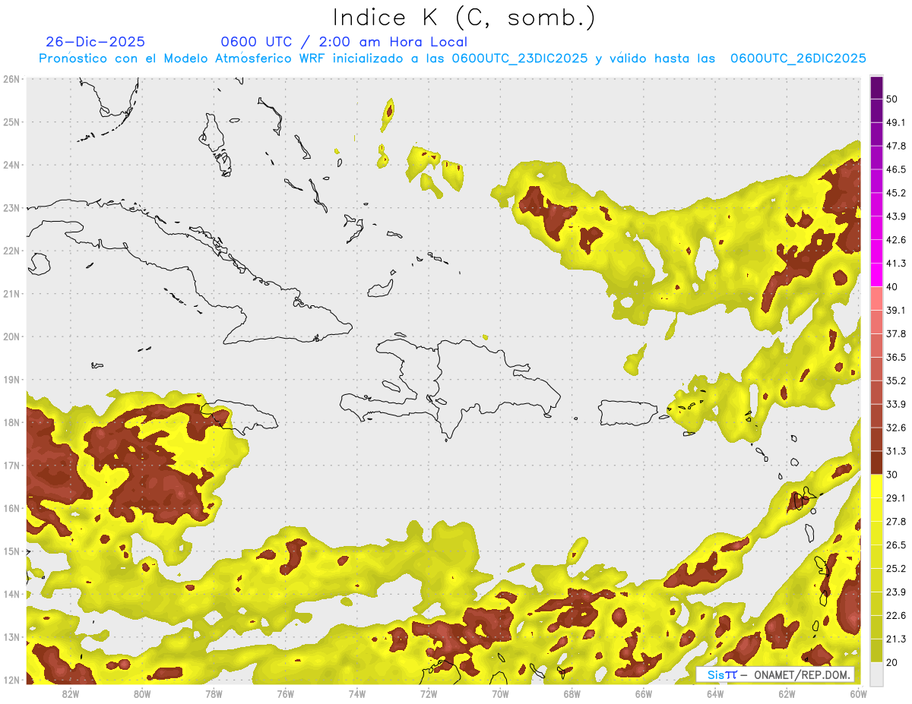Image resolution: width=912 pixels, height=704 pixels.
Task: Click the 60W longitude label
Action: (x=858, y=693)
